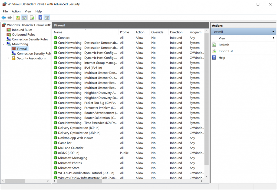Sort by the Override column header
The width and height of the screenshot is (277, 190).
click(159, 32)
